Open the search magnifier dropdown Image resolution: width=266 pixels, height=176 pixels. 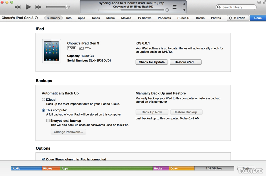[219, 7]
